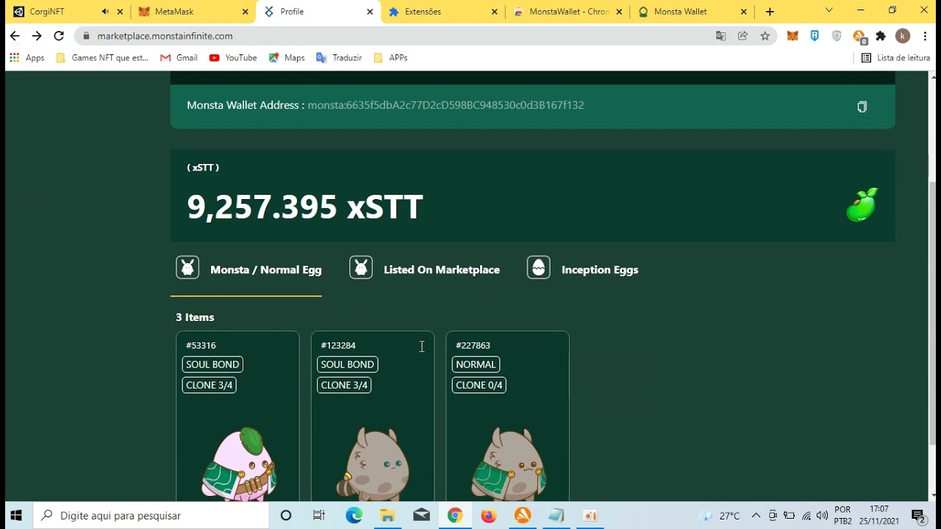This screenshot has width=941, height=529.
Task: Click the Listed On Marketplace icon
Action: 361,267
